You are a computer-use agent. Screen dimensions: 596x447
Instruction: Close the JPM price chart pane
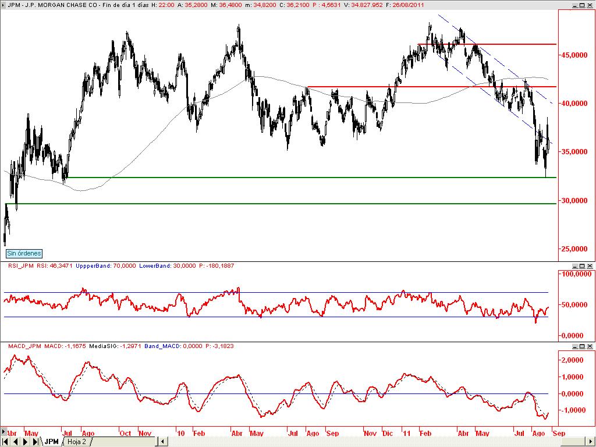[590, 5]
